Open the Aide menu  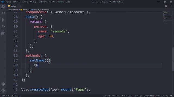click(x=68, y=2)
